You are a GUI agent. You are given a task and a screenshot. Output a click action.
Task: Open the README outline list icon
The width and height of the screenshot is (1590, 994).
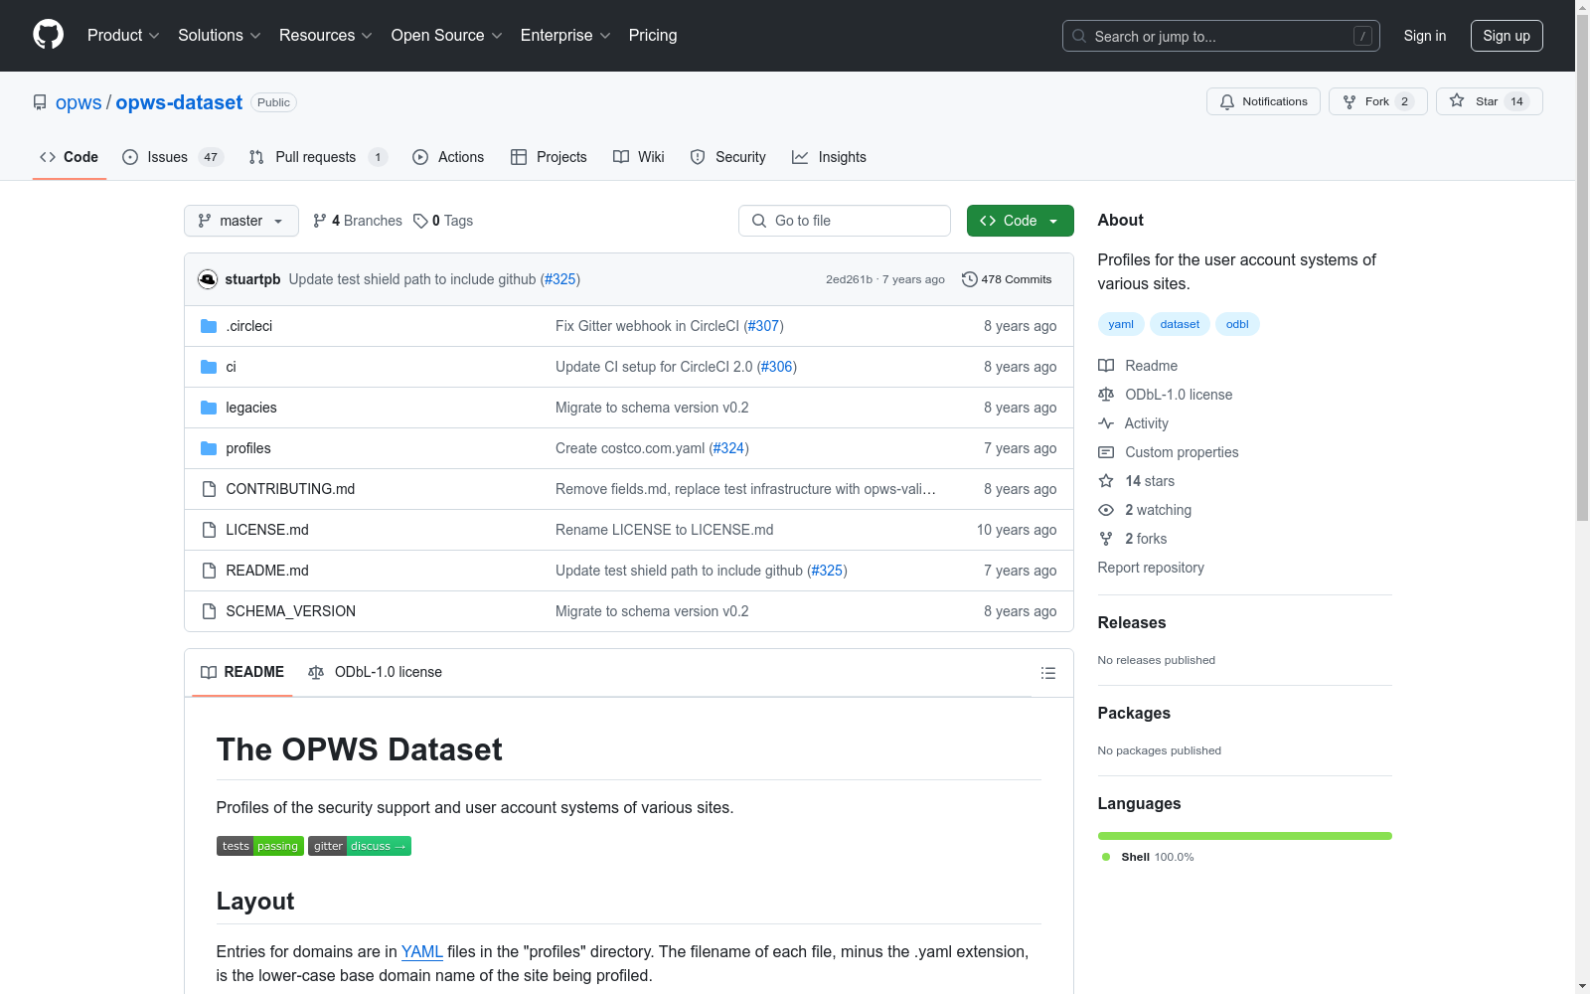click(x=1048, y=673)
